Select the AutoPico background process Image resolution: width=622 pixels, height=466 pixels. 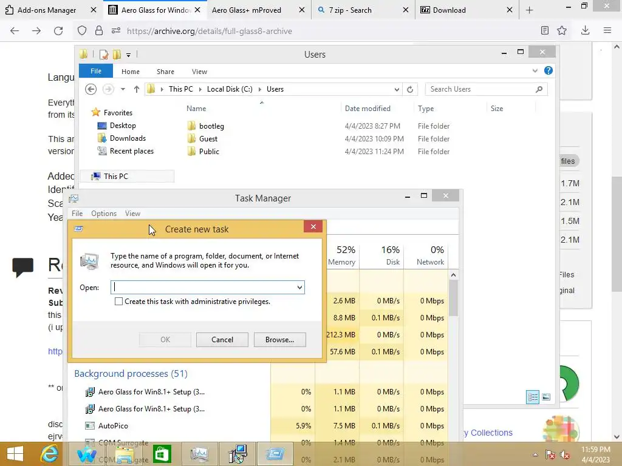point(113,425)
